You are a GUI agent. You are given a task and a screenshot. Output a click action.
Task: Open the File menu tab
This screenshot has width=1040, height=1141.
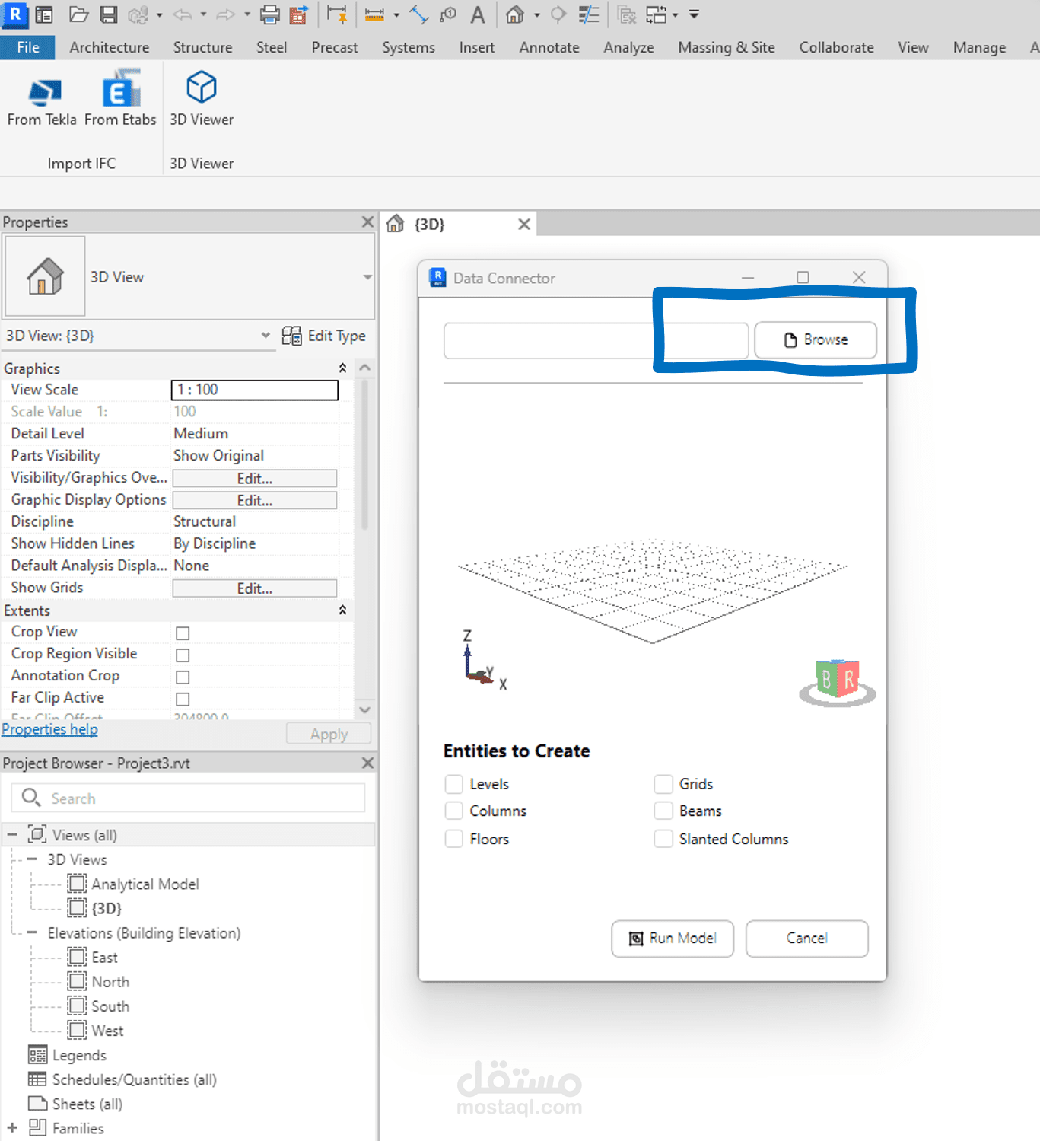pos(28,47)
